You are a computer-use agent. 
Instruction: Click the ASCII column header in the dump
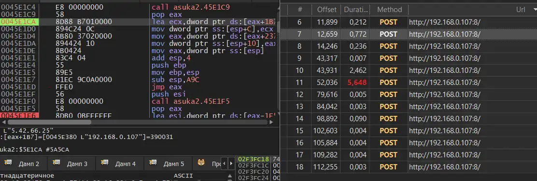(x=183, y=176)
